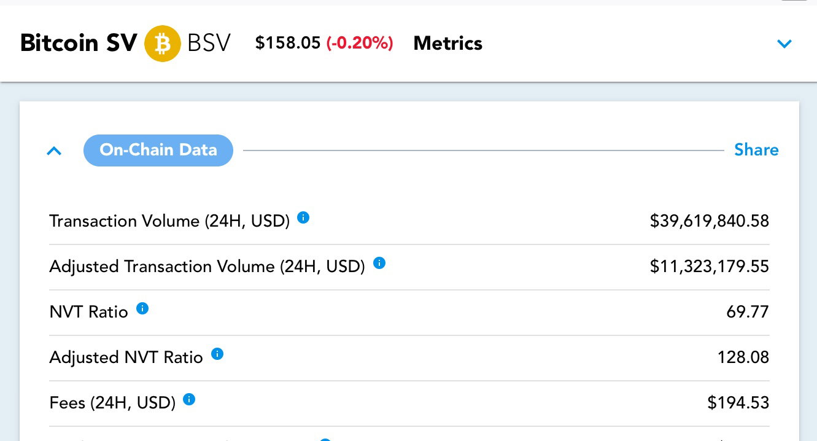Click the 69.77 NVT Ratio value

(748, 312)
